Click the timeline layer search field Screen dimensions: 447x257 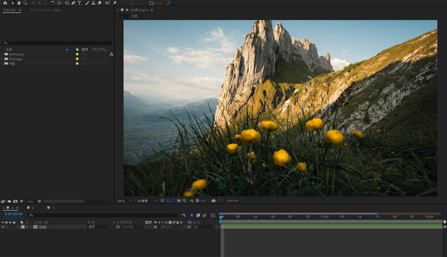point(103,215)
